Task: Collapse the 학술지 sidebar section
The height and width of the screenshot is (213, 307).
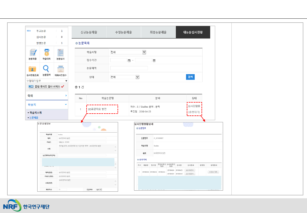Action: click(47, 105)
